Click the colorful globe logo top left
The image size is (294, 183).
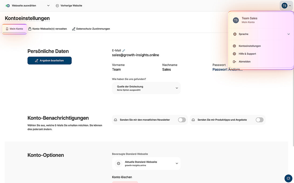(8, 5)
